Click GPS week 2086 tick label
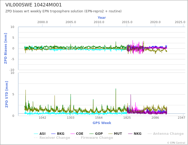Screen dimensions: 188x145 pyautogui.click(x=155, y=118)
